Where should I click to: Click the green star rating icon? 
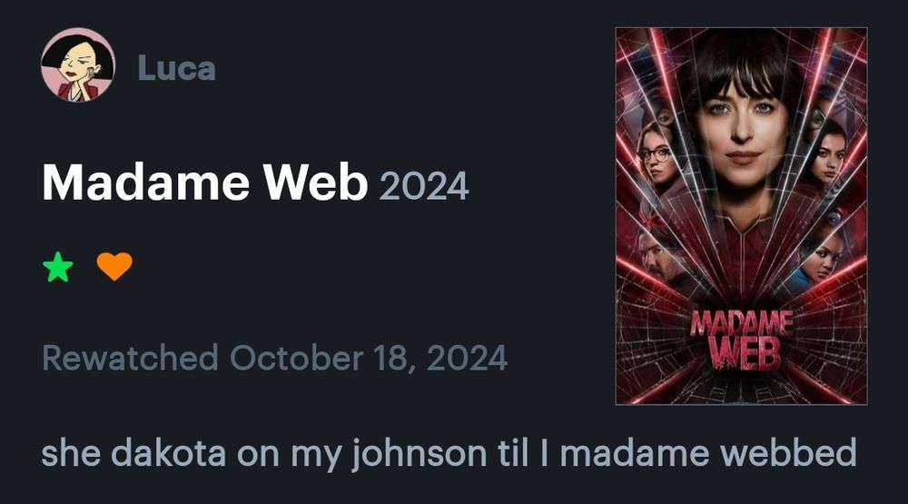[x=58, y=267]
